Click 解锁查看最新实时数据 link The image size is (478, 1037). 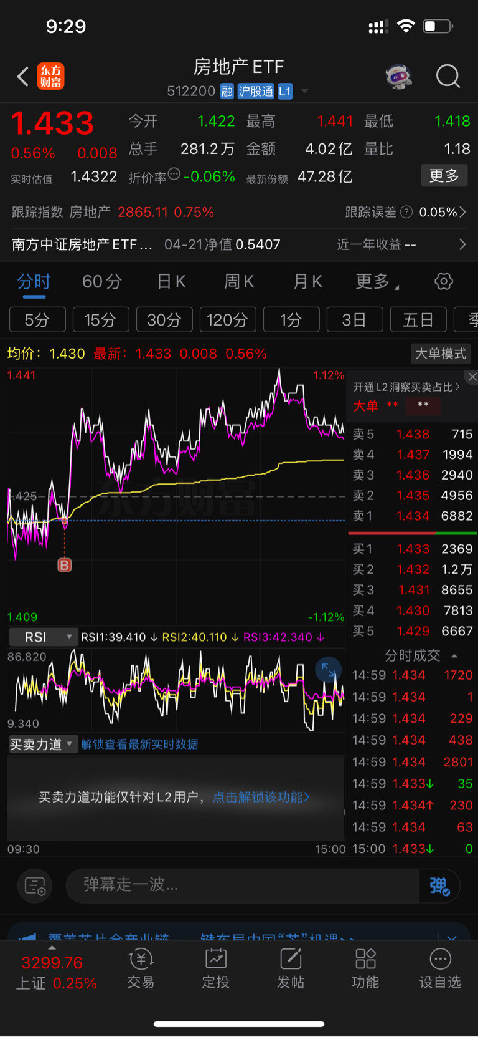click(139, 744)
